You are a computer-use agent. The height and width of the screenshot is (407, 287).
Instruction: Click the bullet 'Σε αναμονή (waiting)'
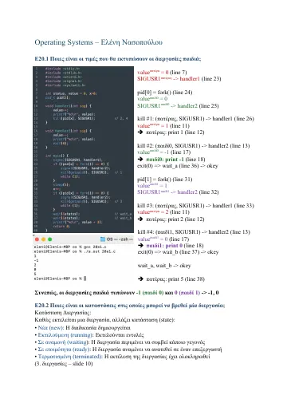(120, 342)
